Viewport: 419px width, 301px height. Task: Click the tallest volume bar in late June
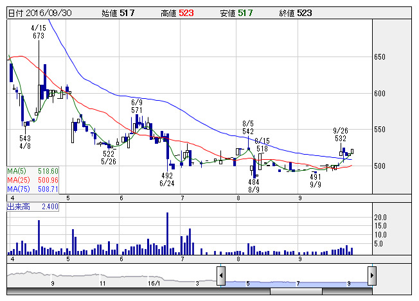tap(168, 234)
